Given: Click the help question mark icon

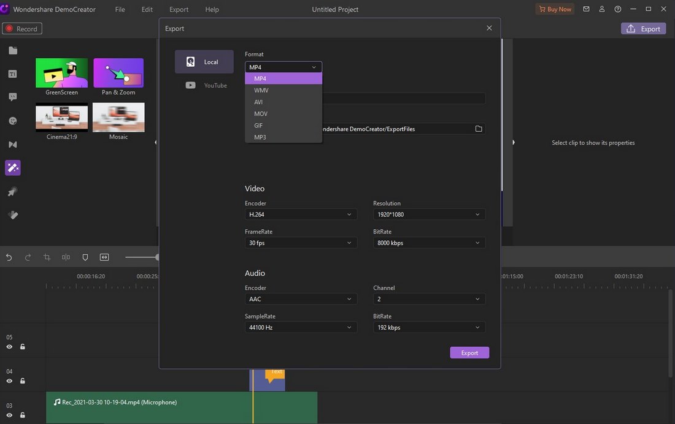Looking at the screenshot, I should (x=618, y=9).
